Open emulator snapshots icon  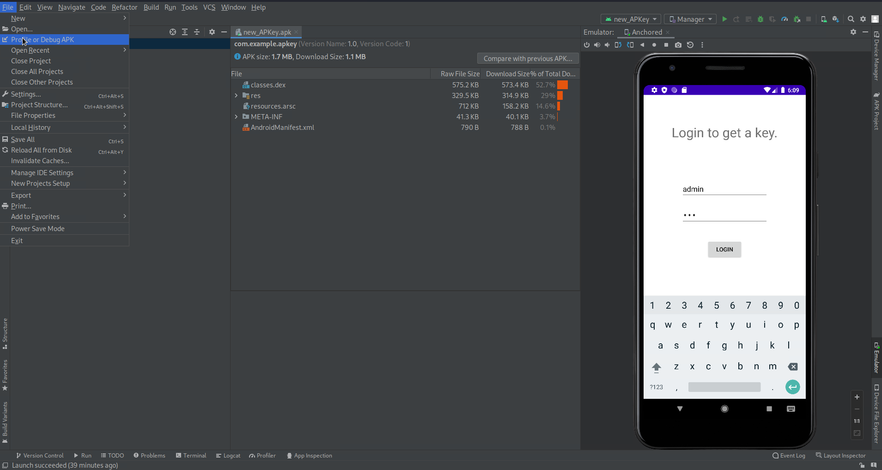pyautogui.click(x=690, y=45)
